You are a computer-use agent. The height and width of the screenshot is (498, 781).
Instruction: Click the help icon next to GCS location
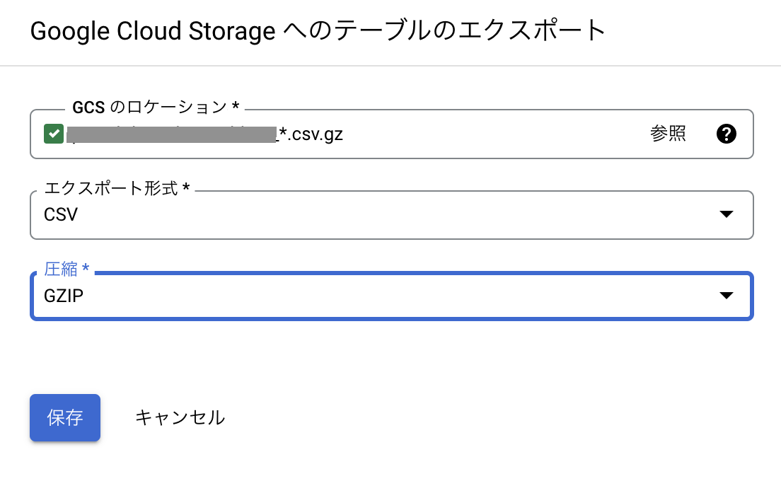click(727, 134)
